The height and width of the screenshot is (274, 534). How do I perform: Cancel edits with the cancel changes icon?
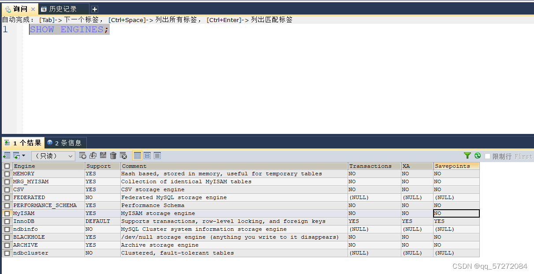[124, 156]
